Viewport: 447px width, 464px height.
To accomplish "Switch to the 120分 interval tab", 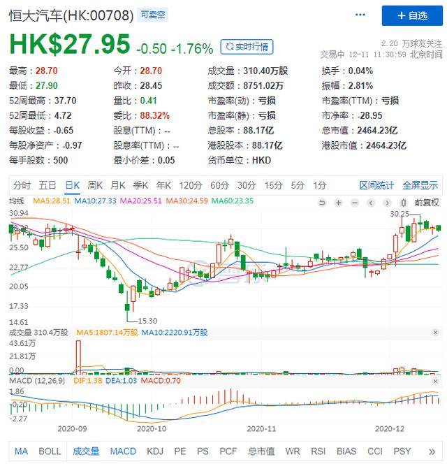I will 191,185.
